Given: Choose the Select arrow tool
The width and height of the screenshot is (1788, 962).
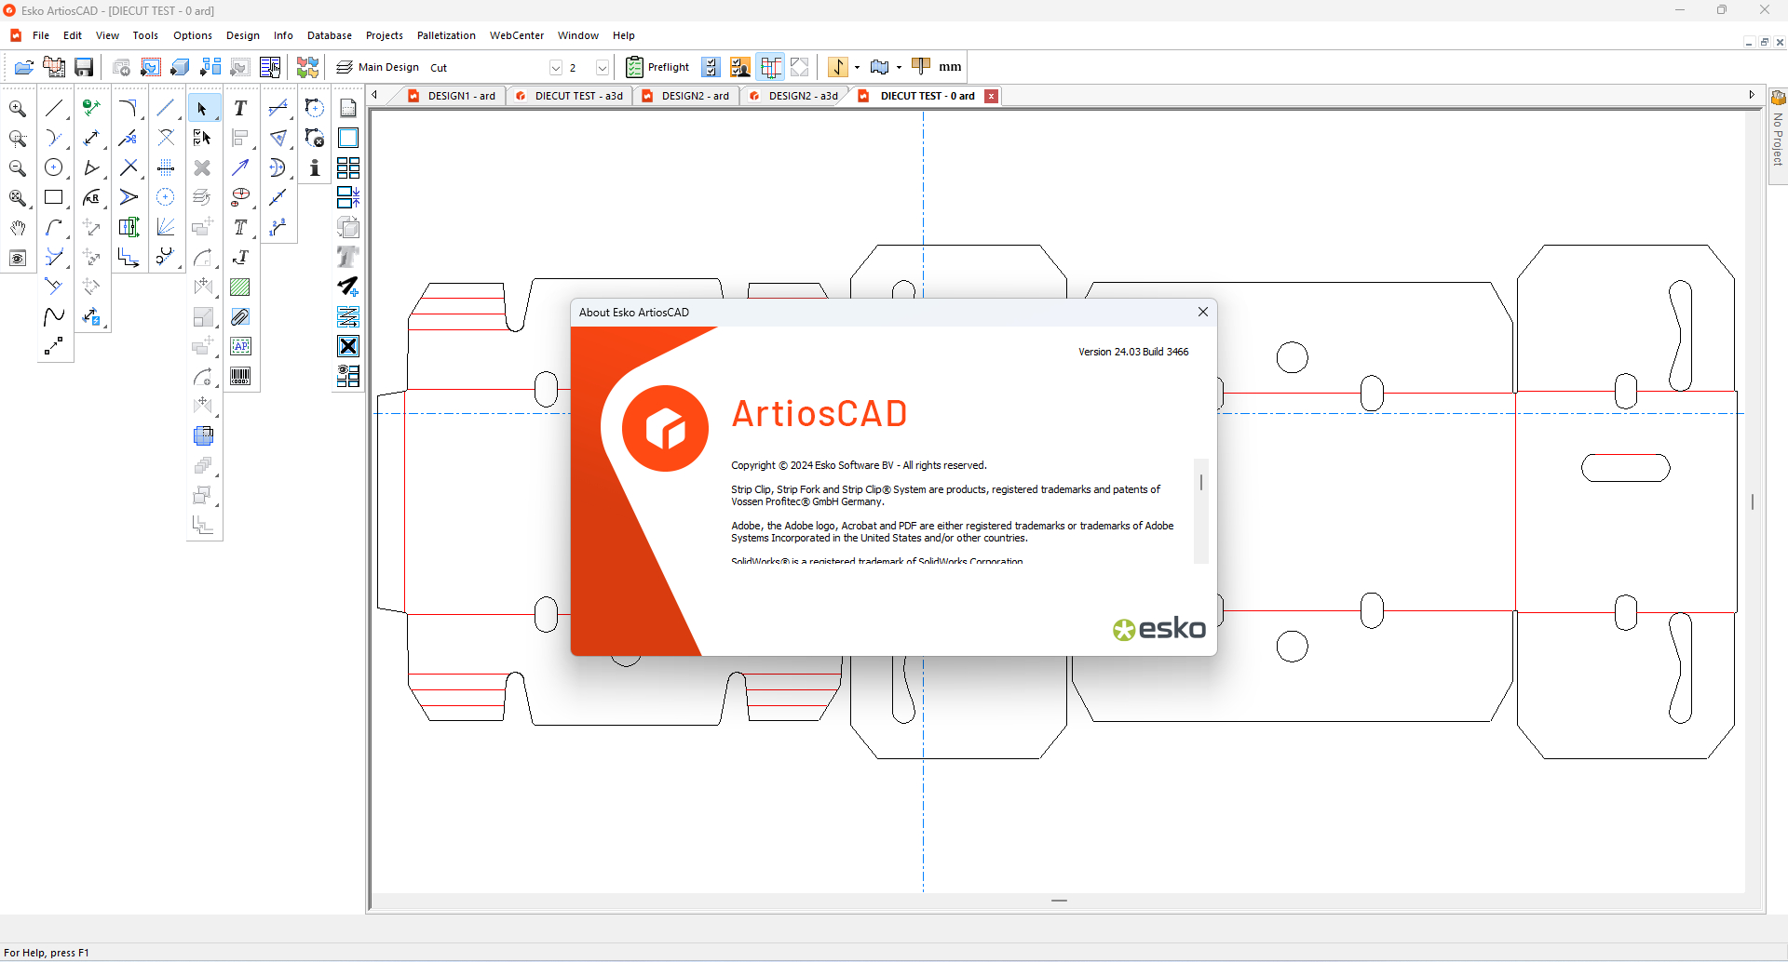Looking at the screenshot, I should 203,109.
